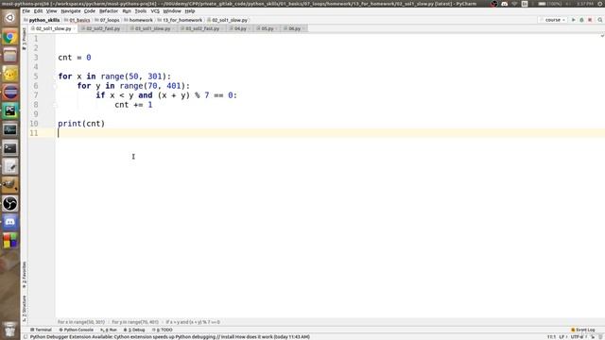Open the Run menu
The image size is (605, 340).
127,11
